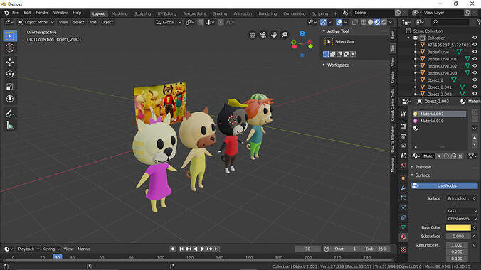
Task: Select the Annotate tool
Action: (10, 114)
